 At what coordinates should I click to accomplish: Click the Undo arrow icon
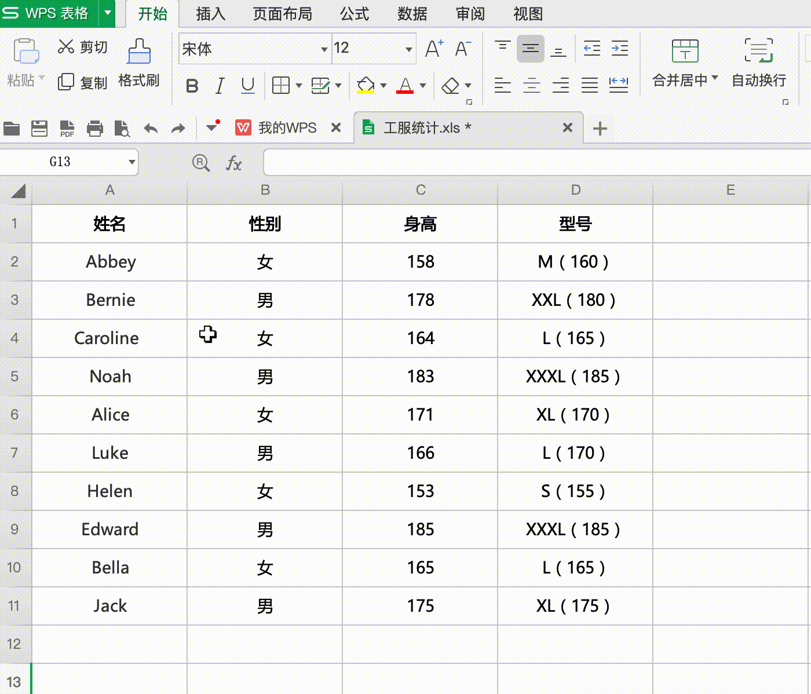tap(151, 129)
